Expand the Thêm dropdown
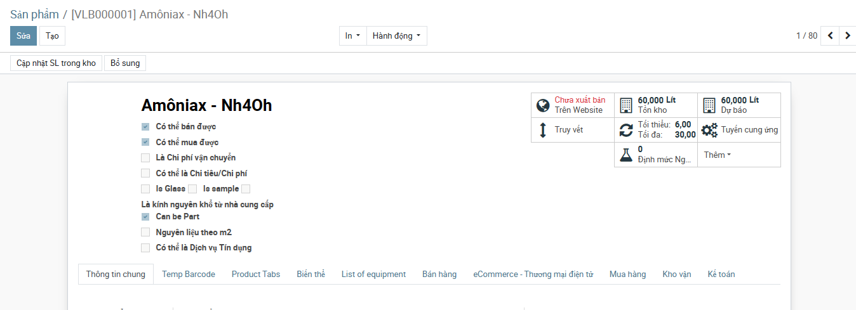 717,155
